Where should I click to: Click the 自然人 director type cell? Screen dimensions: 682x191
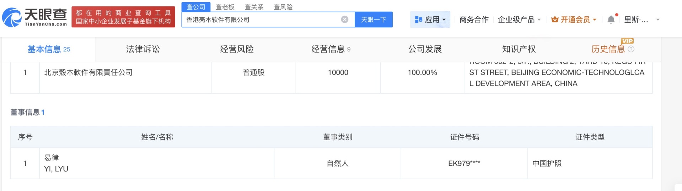click(x=338, y=163)
